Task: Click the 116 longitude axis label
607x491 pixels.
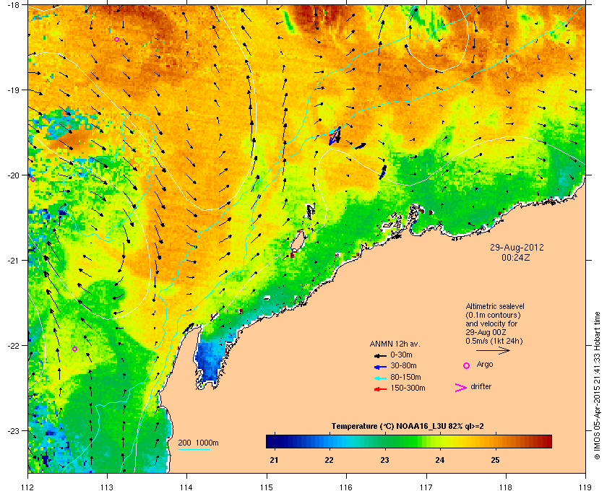Action: 346,487
